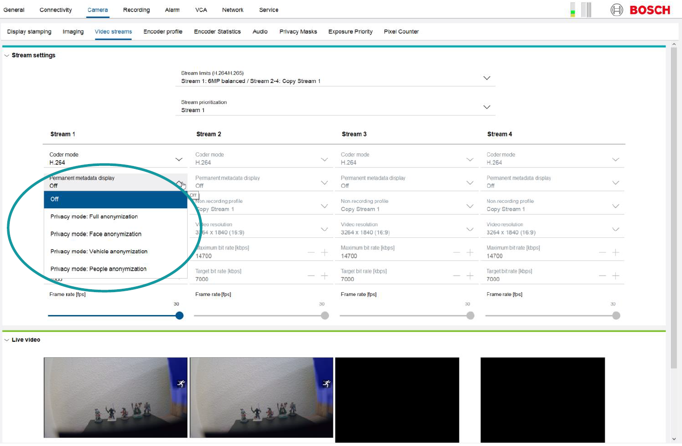Increase Stream 2 maximum bit rate with plus

[x=324, y=252]
